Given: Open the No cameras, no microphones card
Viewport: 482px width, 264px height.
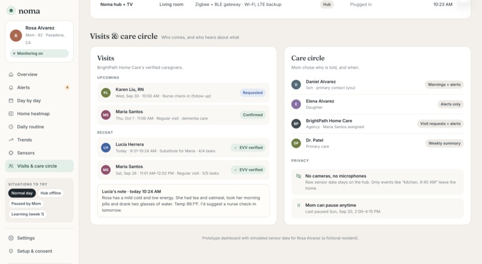Looking at the screenshot, I should (x=377, y=182).
